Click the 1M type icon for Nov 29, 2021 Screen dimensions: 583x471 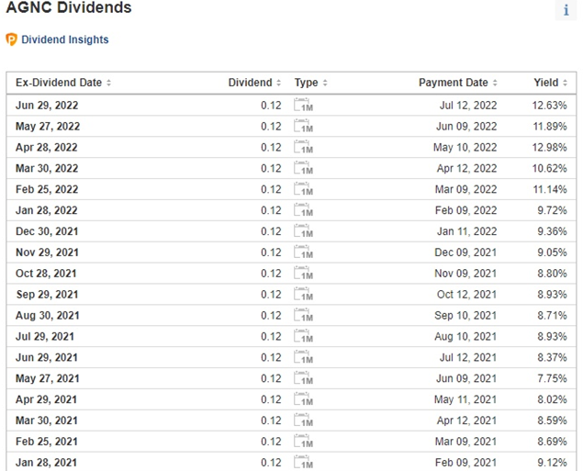pos(303,252)
